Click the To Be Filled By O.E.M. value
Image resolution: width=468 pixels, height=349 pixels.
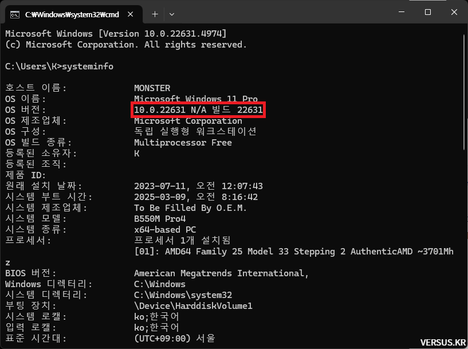tap(190, 208)
